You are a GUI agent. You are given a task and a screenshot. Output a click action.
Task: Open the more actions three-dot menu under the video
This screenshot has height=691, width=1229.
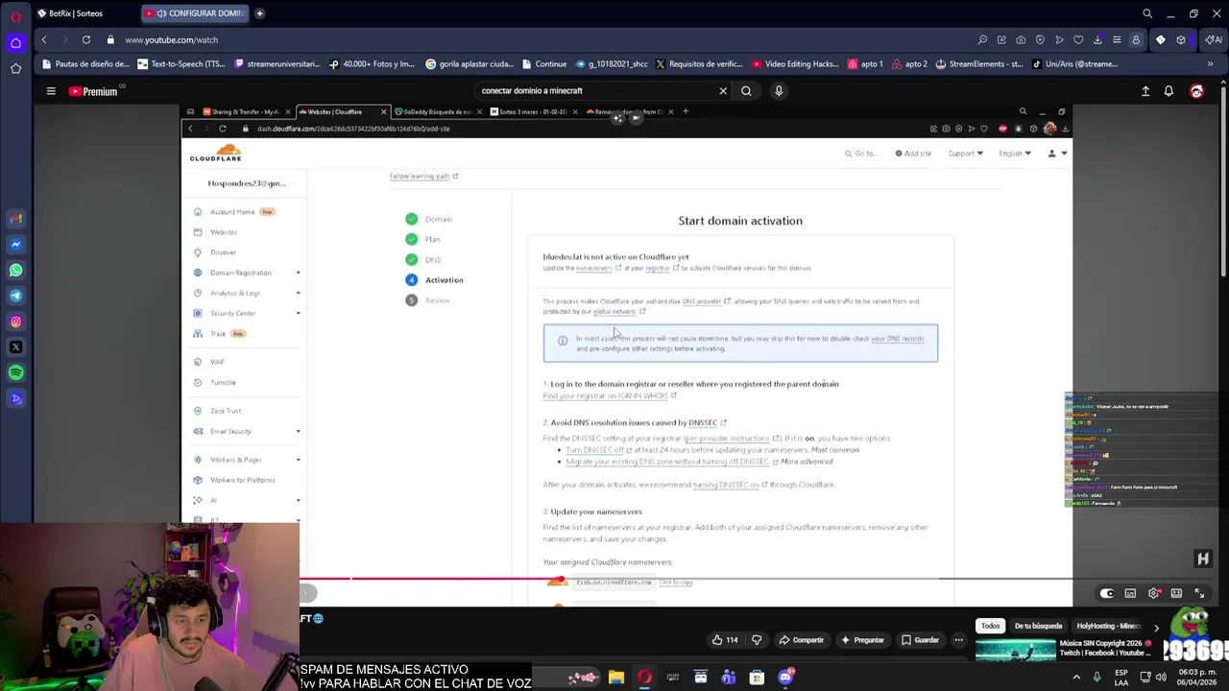pyautogui.click(x=958, y=640)
